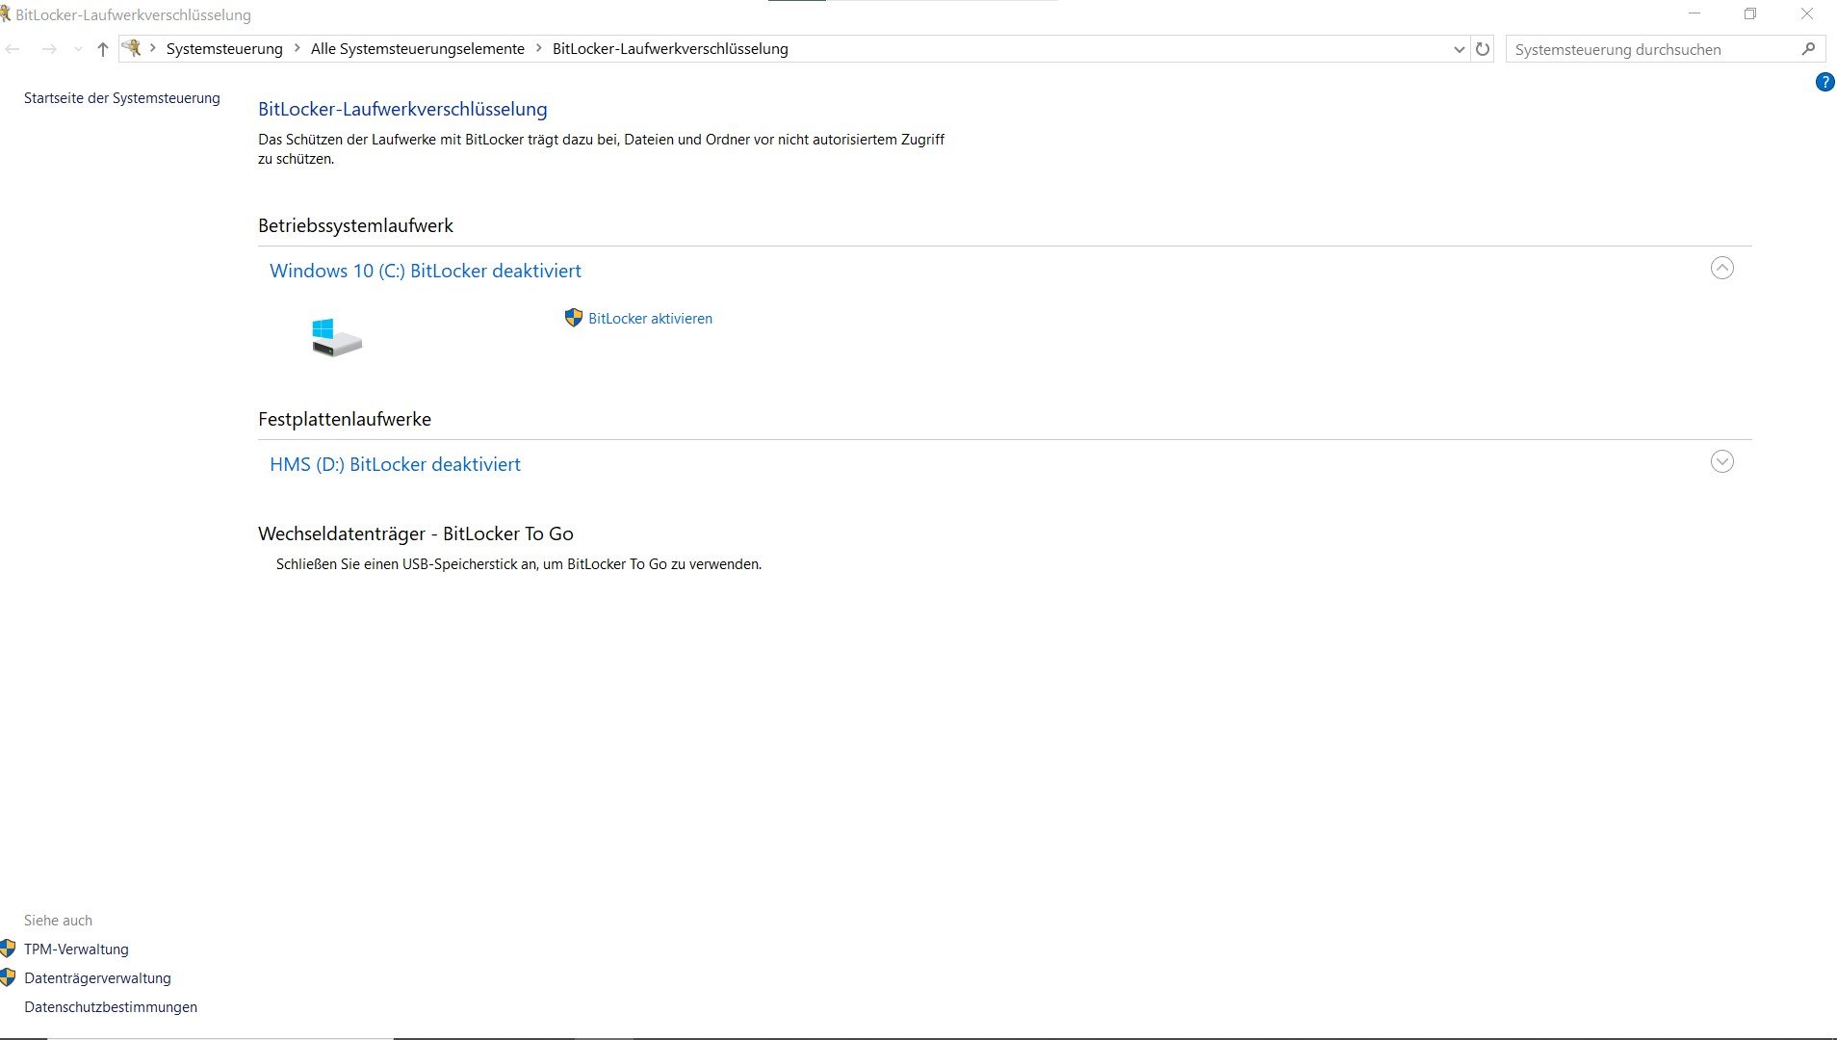Viewport: 1837px width, 1040px height.
Task: Collapse the Windows 10 (C:) drive section
Action: click(1722, 268)
